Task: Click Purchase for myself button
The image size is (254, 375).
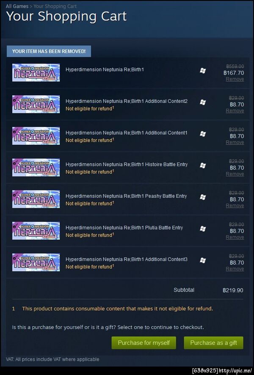Action: point(144,343)
